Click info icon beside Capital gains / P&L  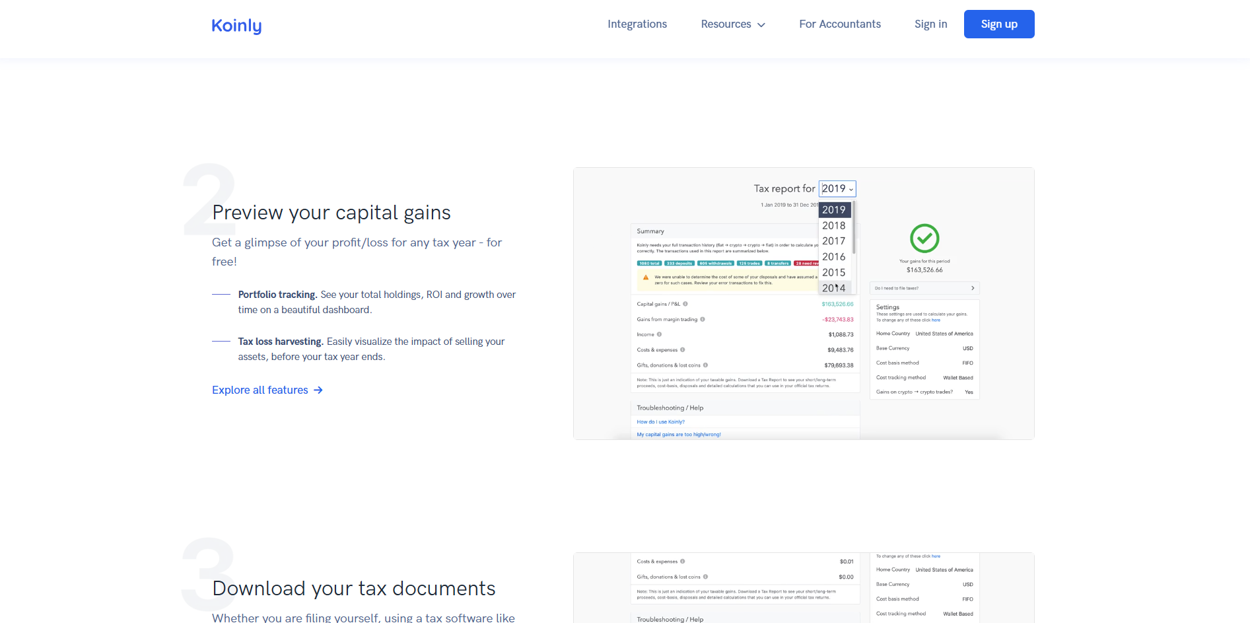pyautogui.click(x=685, y=304)
